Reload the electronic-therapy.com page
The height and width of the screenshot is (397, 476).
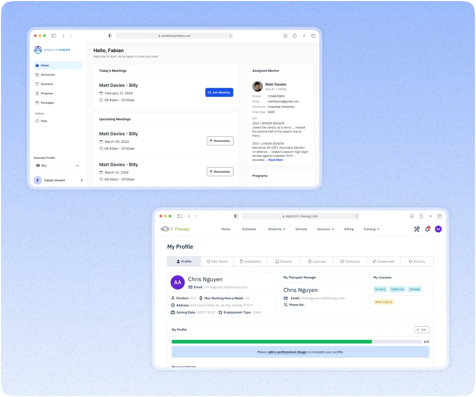click(x=357, y=216)
